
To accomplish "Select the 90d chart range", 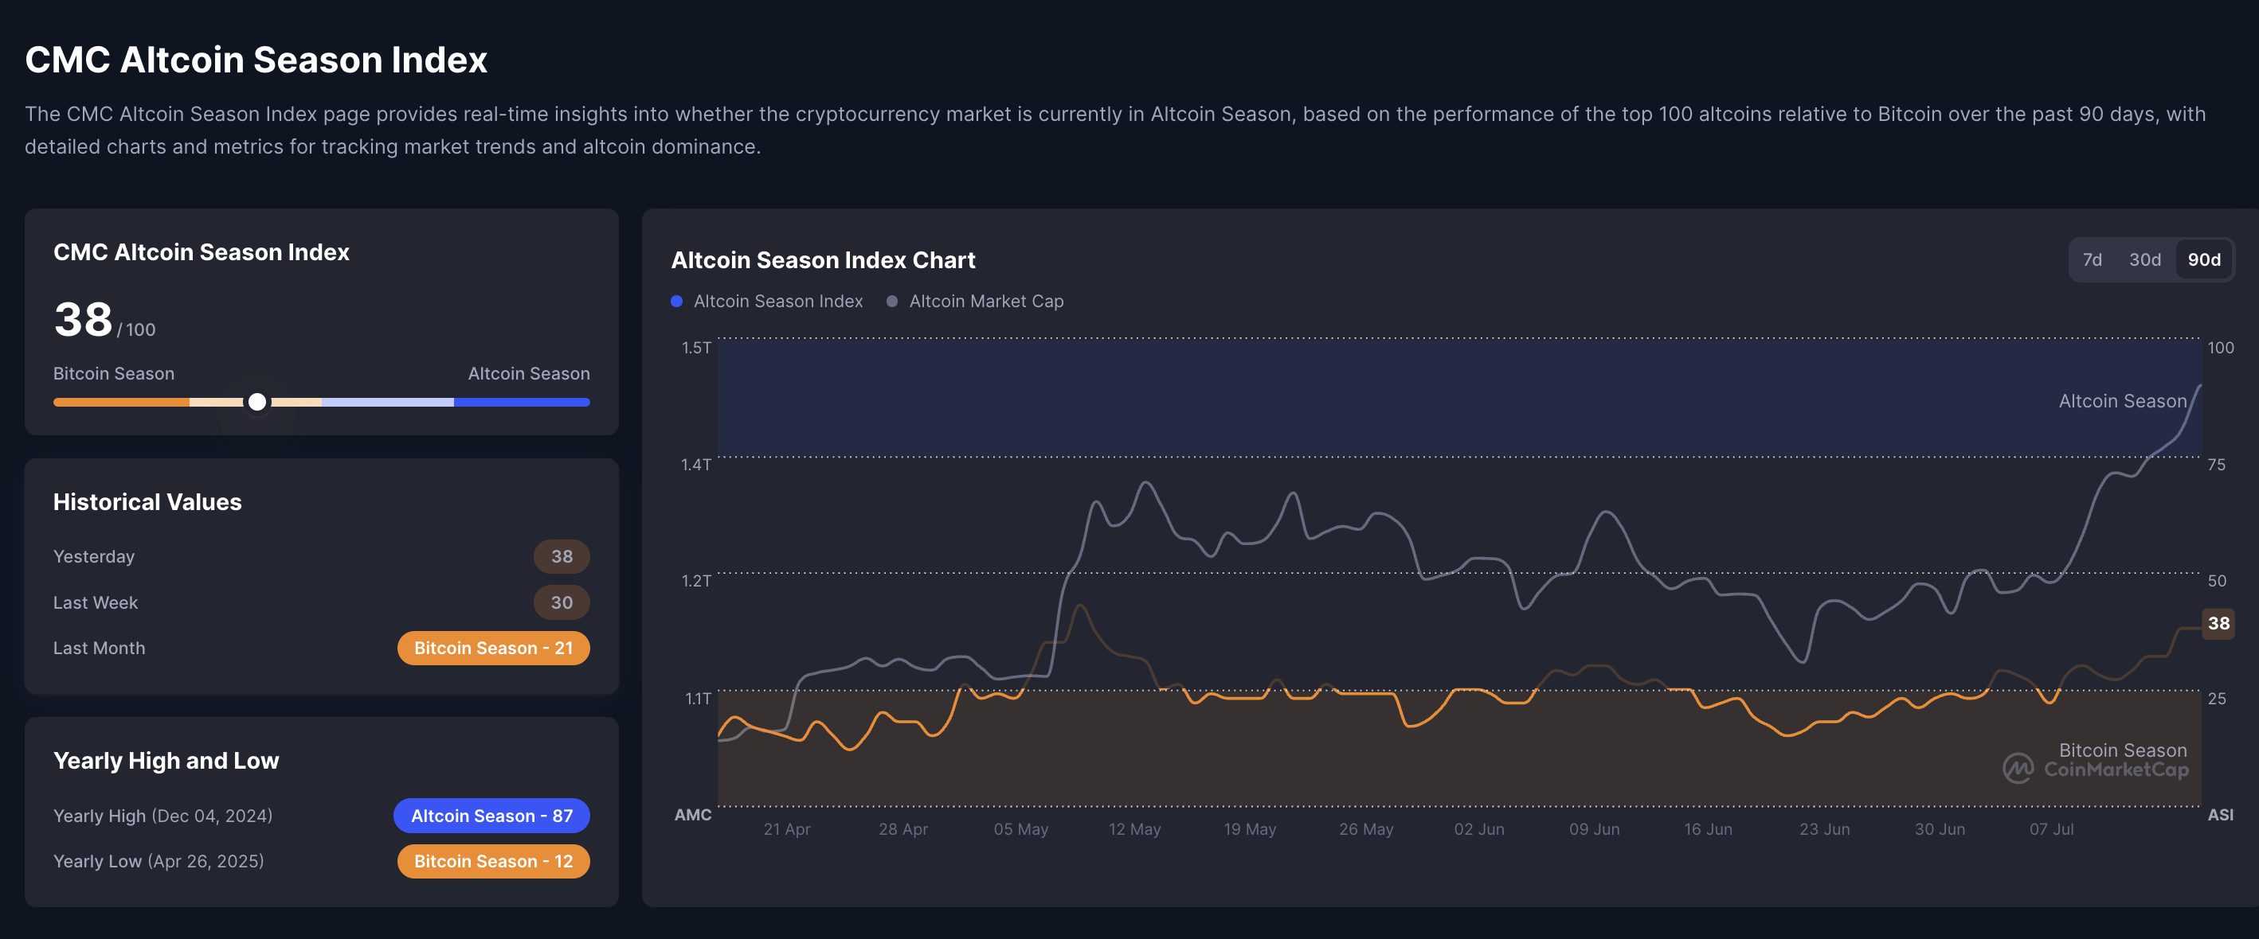I will point(2203,259).
